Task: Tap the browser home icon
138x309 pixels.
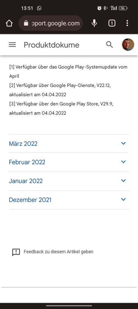Action: pyautogui.click(x=9, y=23)
